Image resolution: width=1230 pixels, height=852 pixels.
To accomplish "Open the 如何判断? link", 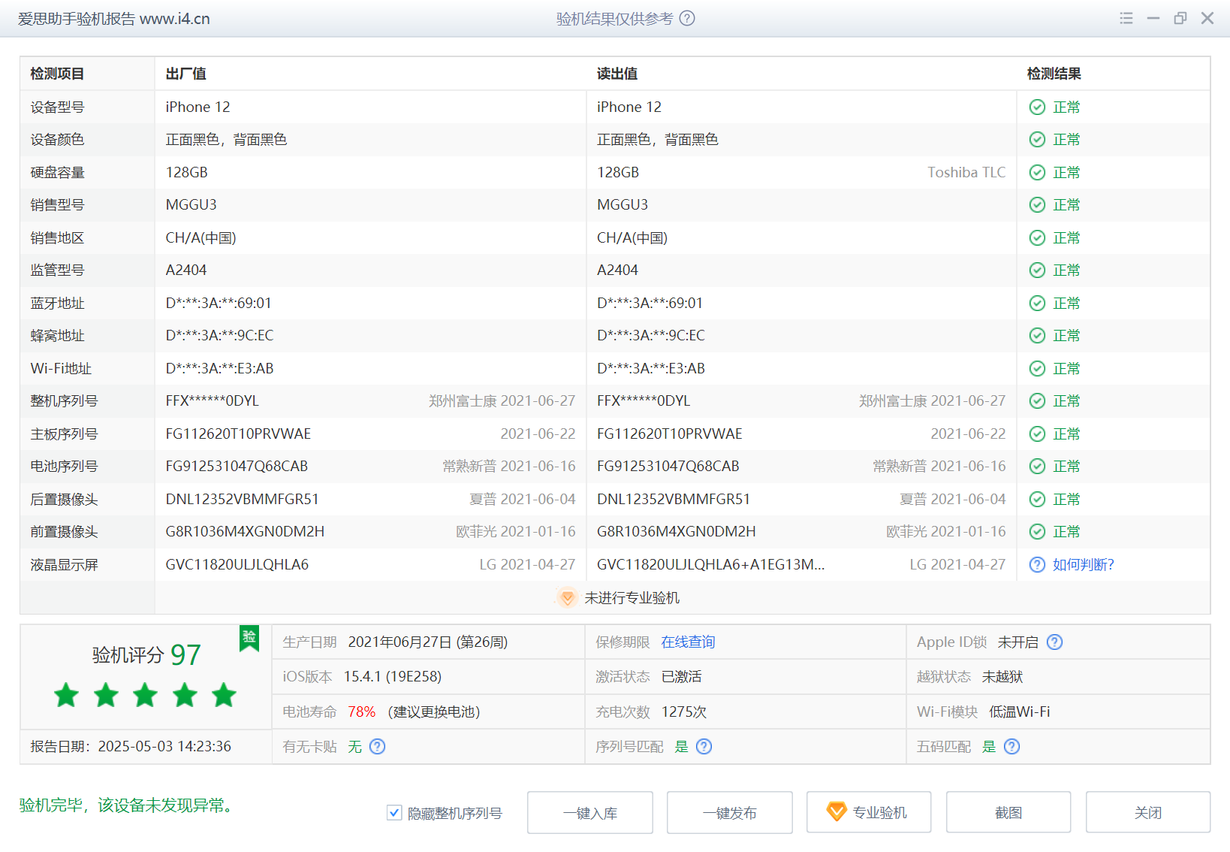I will (1083, 565).
